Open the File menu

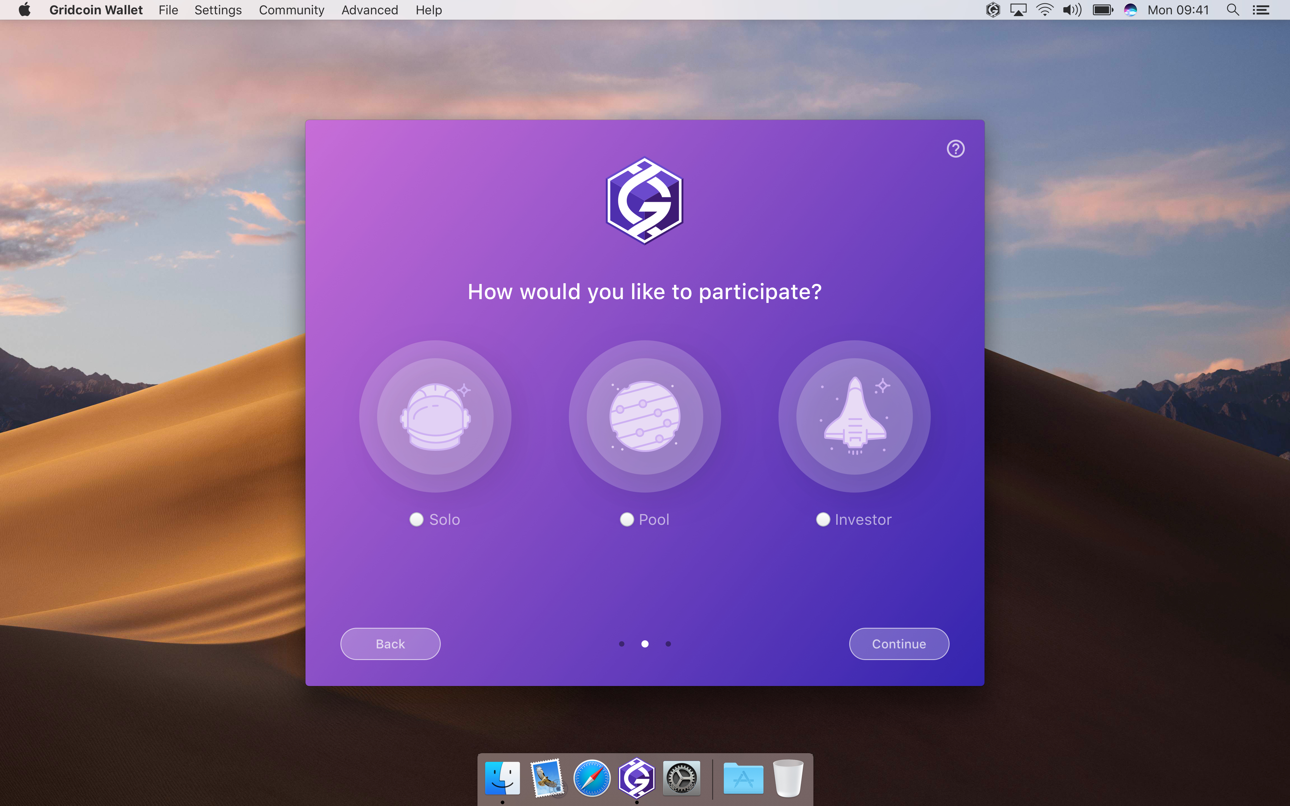(168, 10)
